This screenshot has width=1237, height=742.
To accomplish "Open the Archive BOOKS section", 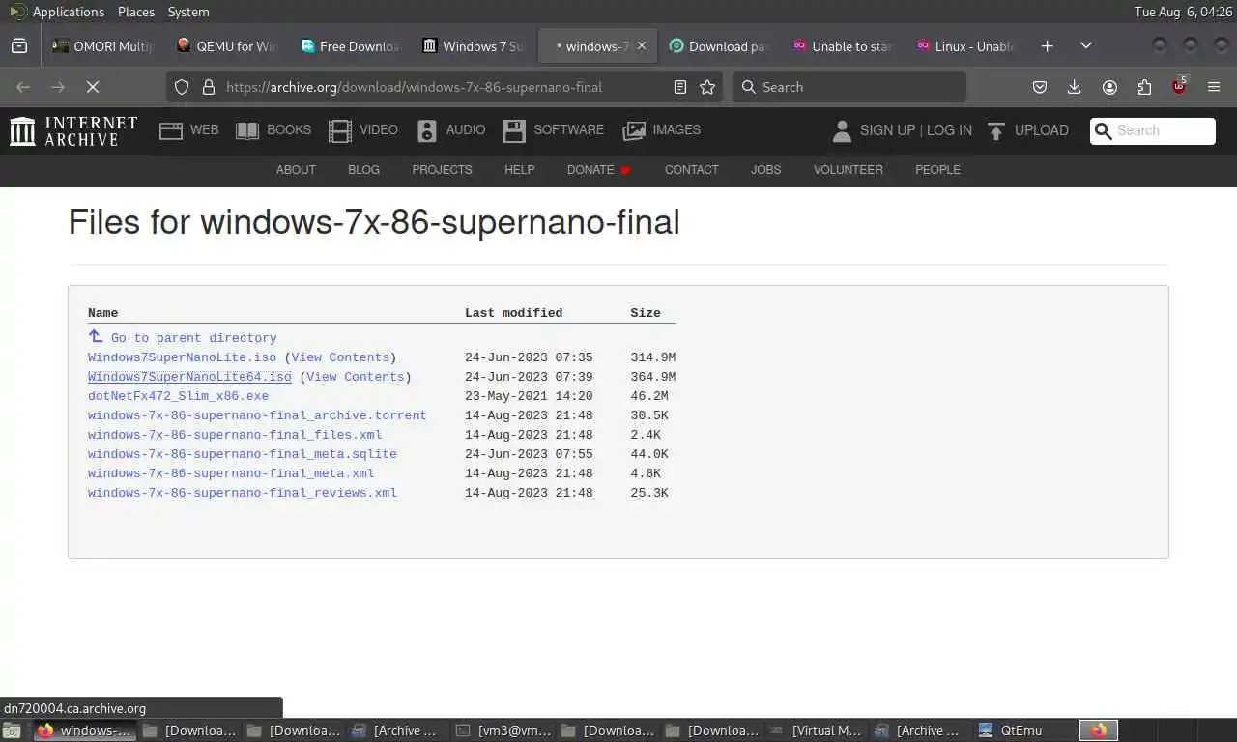I will coord(273,130).
